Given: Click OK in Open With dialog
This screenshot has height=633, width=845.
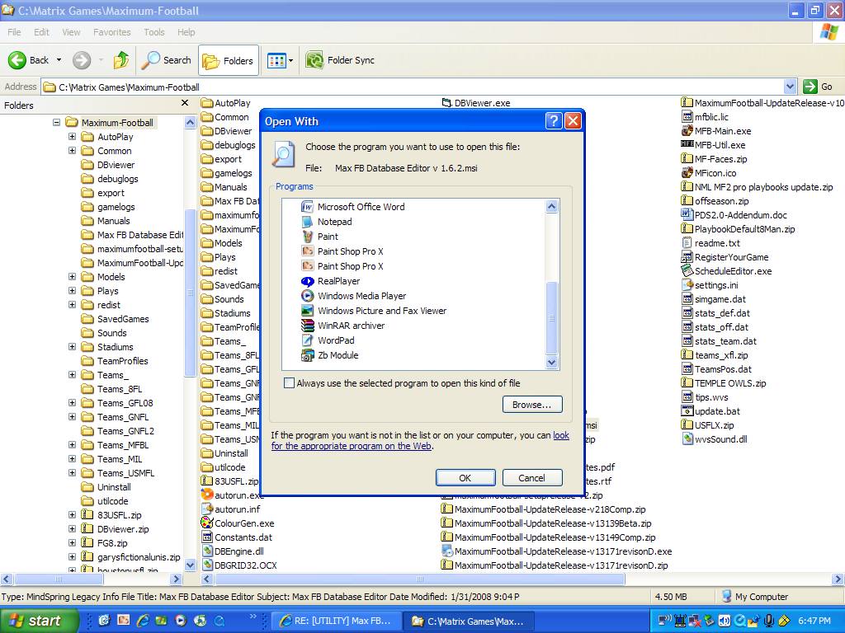Looking at the screenshot, I should tap(465, 478).
